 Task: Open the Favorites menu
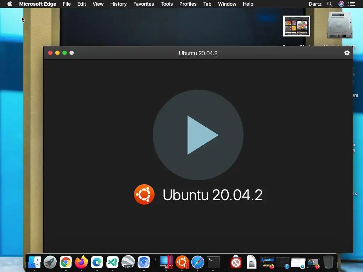144,4
